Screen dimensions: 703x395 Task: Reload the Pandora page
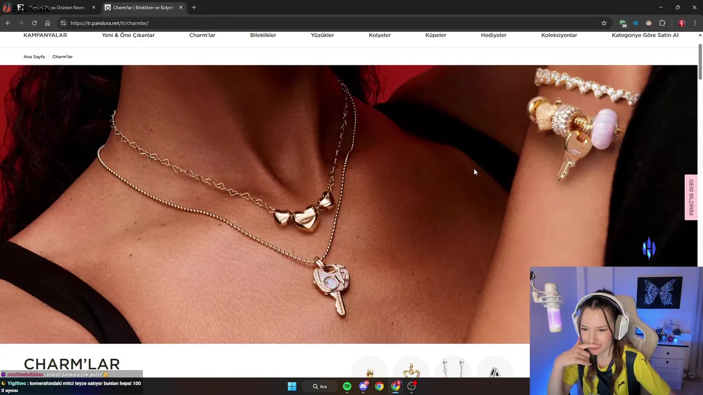coord(34,23)
